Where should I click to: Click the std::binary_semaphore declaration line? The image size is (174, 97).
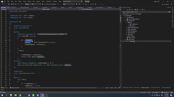[36, 63]
